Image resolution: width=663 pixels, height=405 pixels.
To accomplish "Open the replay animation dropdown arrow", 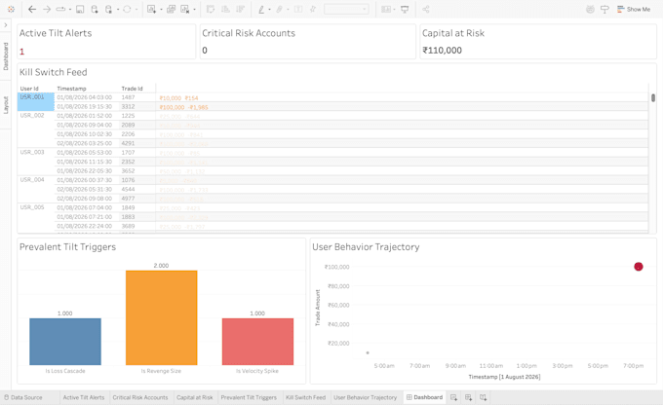I will (70, 10).
